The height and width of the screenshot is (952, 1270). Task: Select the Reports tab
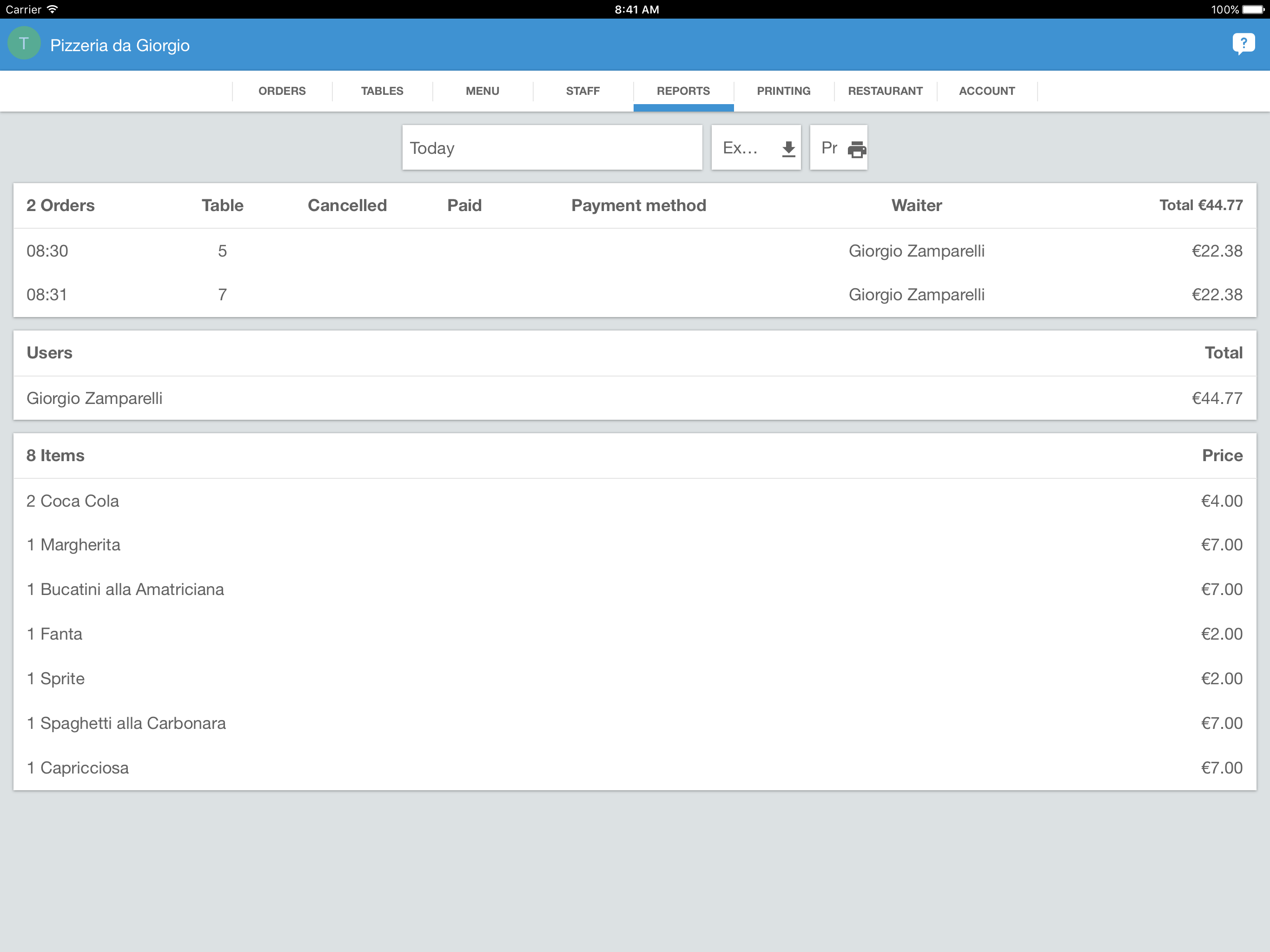tap(683, 91)
